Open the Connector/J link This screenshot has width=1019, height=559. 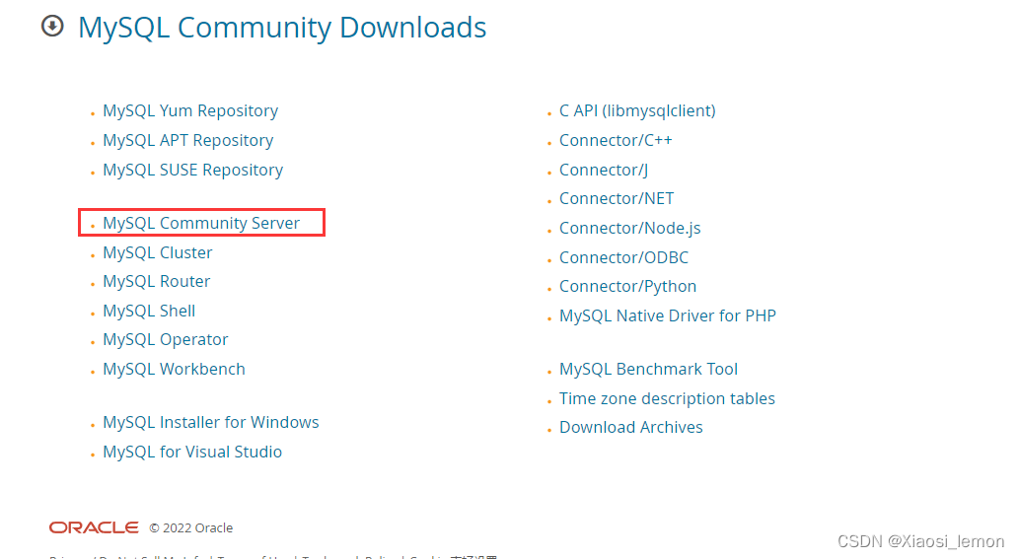(604, 171)
